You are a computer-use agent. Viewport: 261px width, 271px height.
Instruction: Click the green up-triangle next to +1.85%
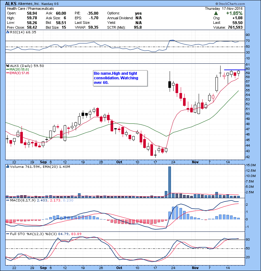click(x=216, y=13)
